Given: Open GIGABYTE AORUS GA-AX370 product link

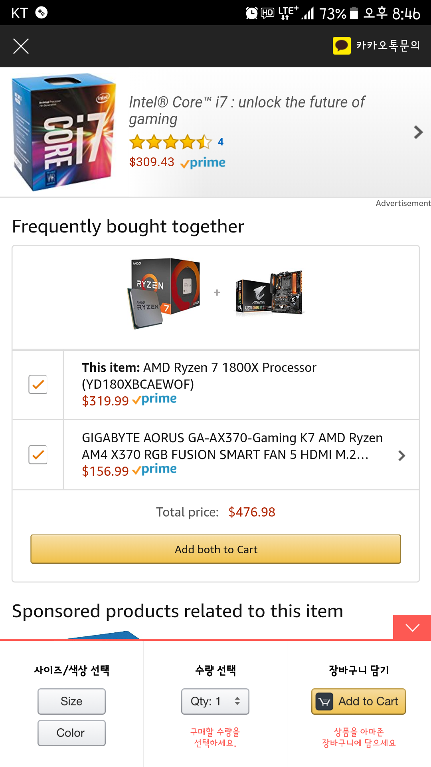Looking at the screenshot, I should 232,446.
